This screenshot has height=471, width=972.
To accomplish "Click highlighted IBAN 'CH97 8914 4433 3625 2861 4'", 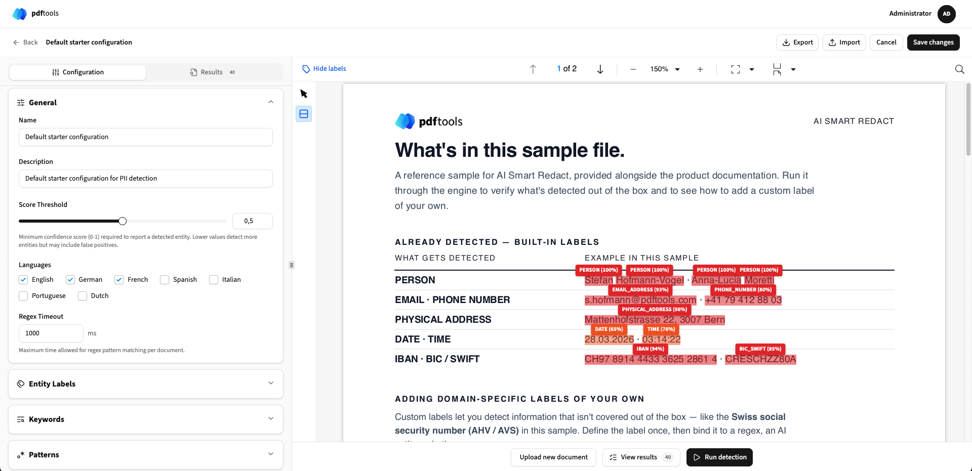I will (651, 359).
